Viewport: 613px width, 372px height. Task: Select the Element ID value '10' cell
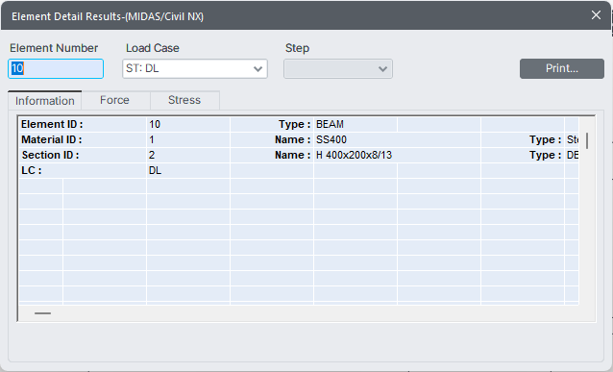188,124
